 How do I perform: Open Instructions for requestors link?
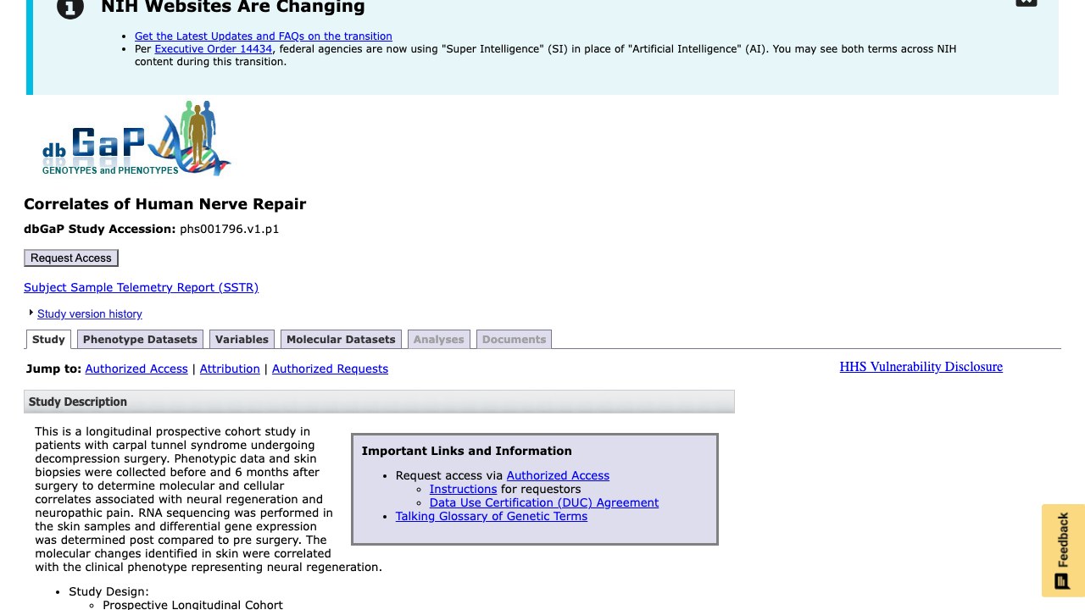[x=463, y=490]
